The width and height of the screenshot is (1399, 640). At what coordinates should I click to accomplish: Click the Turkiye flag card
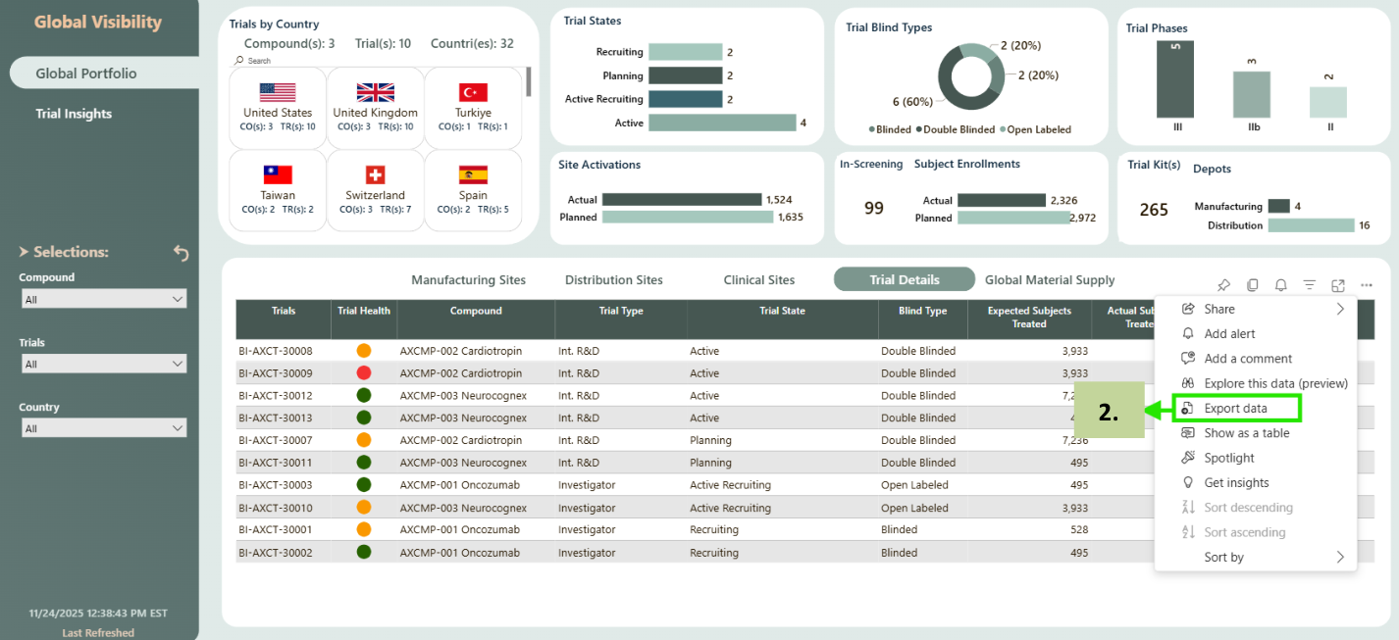point(473,108)
